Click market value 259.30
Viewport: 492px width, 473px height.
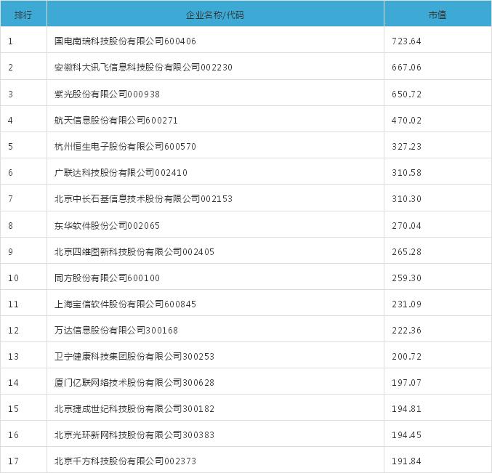[x=407, y=278]
